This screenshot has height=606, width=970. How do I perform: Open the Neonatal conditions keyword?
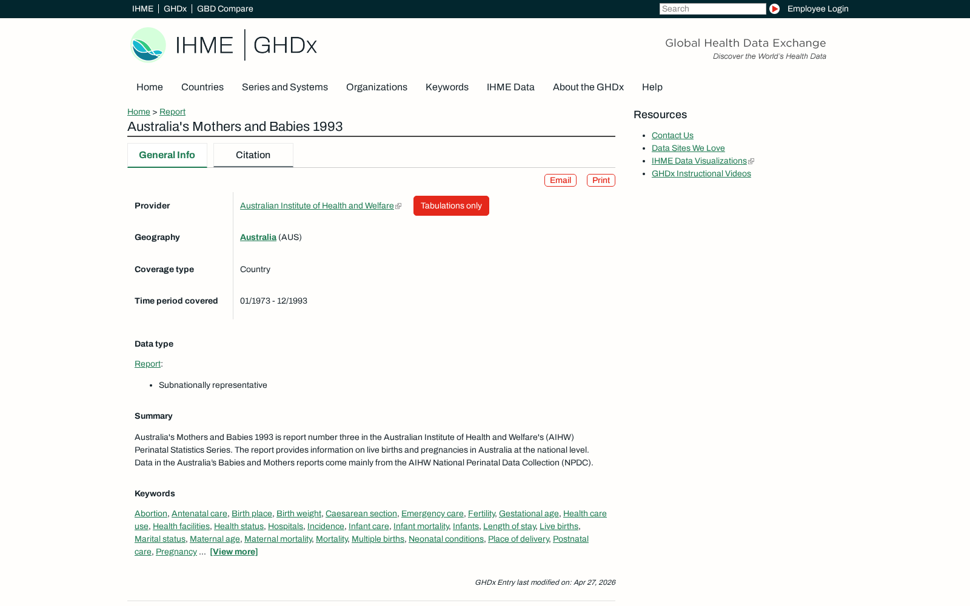coord(446,539)
